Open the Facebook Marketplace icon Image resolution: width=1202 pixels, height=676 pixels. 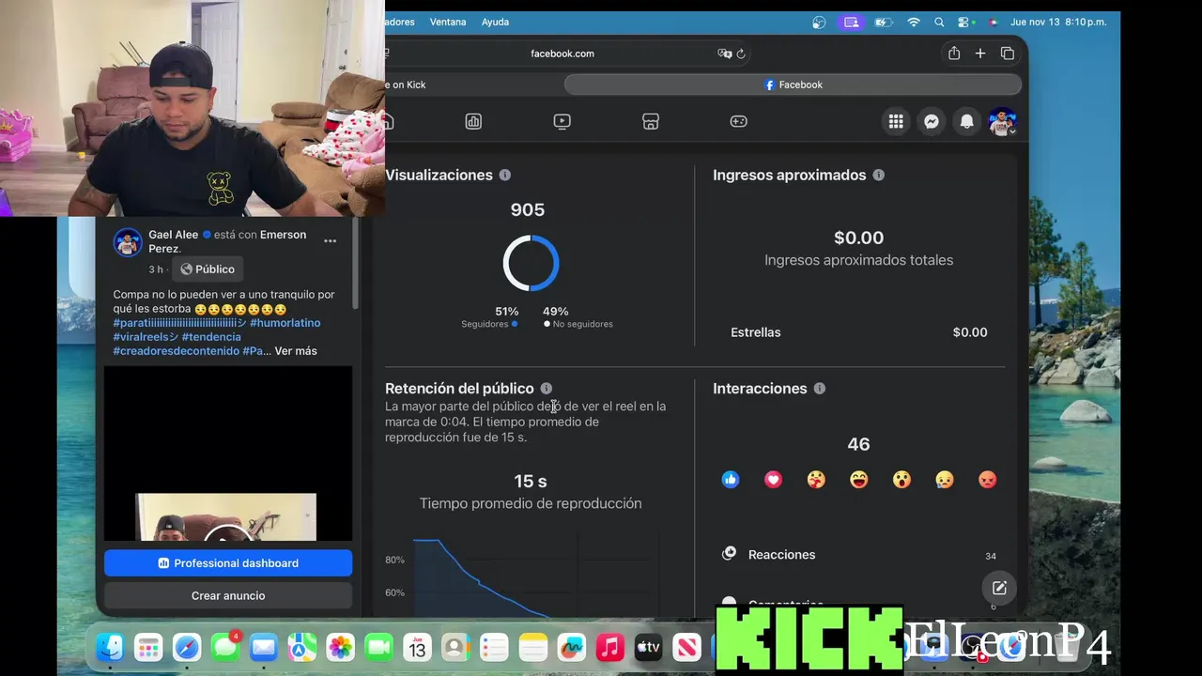point(651,121)
